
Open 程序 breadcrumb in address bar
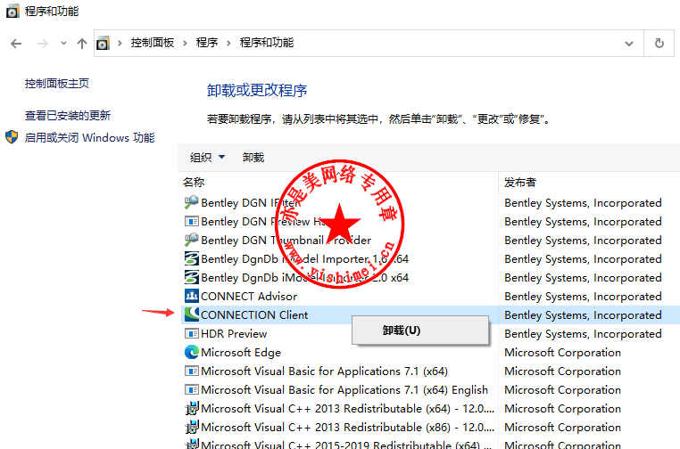point(207,43)
